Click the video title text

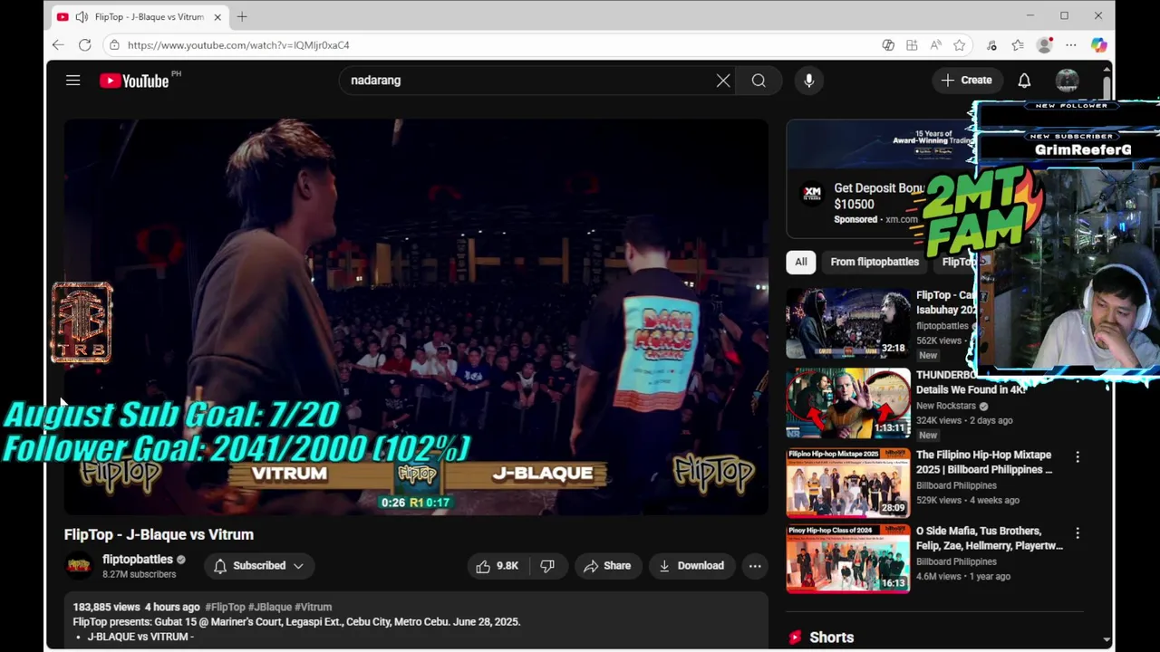coord(159,534)
